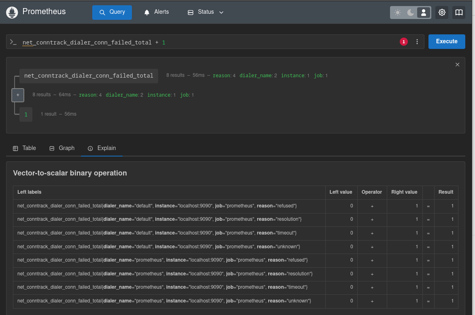
Task: Click row with dialer_name prometheus, reason timeout
Action: pos(235,287)
